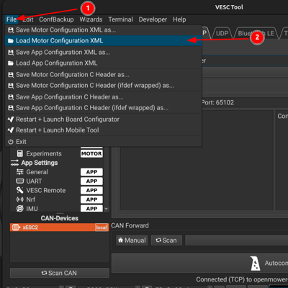The height and width of the screenshot is (288, 288).
Task: Choose Save App Configuration C Header as...
Action: pos(103,97)
